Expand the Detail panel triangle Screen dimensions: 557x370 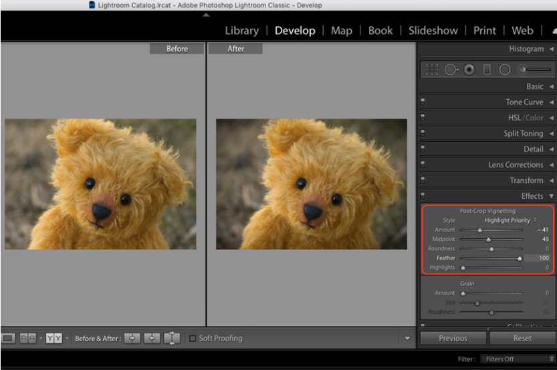click(x=551, y=149)
